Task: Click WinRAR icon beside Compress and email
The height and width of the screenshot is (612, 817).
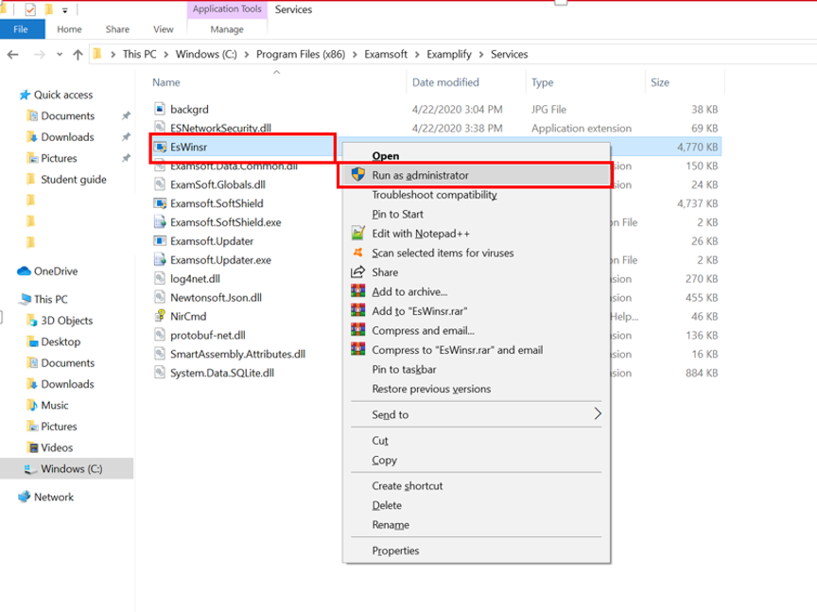Action: (x=358, y=330)
